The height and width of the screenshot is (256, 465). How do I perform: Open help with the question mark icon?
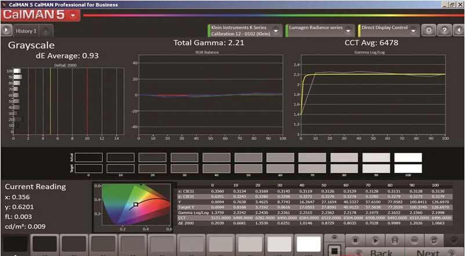point(444,31)
